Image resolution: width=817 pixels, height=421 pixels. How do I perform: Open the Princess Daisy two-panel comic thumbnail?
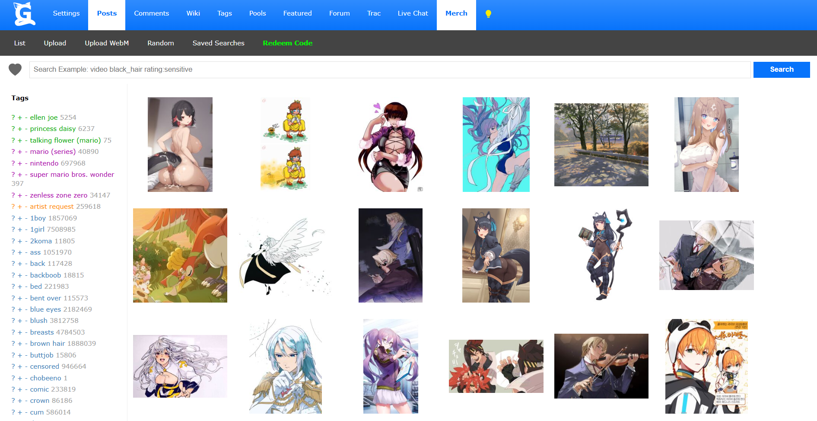tap(285, 144)
